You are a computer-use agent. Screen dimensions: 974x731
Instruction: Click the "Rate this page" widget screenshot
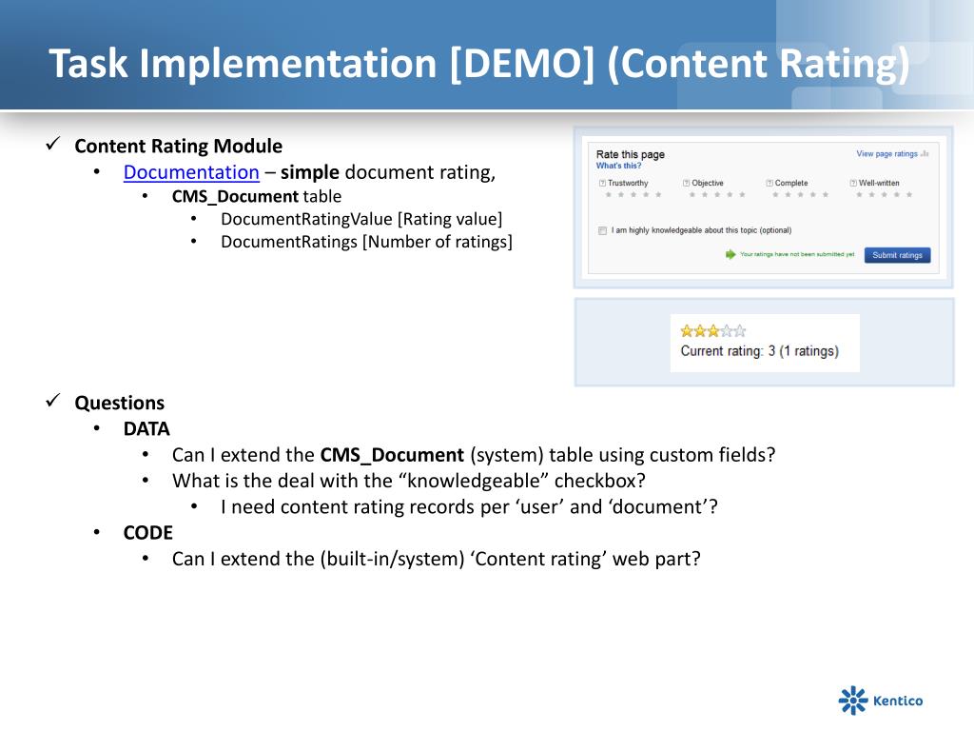[764, 208]
